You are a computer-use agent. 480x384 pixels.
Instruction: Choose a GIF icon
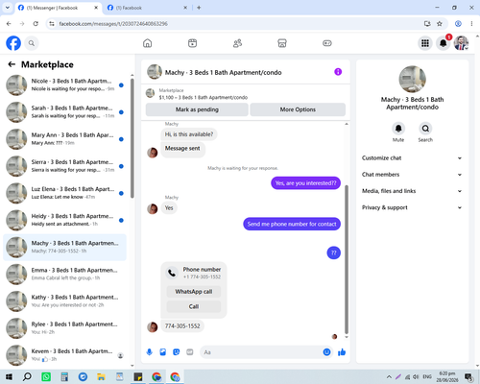(x=190, y=352)
